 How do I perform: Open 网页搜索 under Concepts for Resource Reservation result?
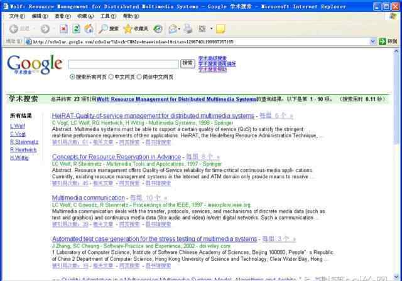[129, 183]
